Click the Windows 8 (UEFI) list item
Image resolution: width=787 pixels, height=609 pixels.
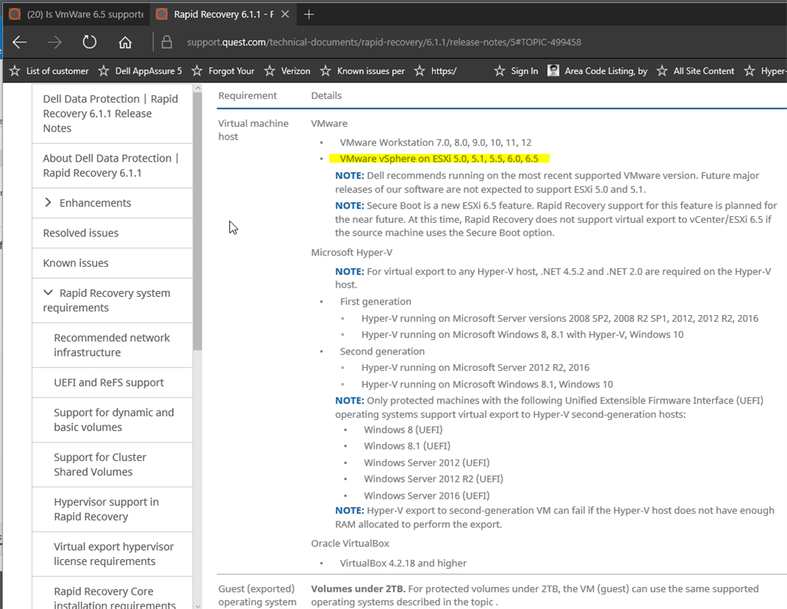coord(403,430)
